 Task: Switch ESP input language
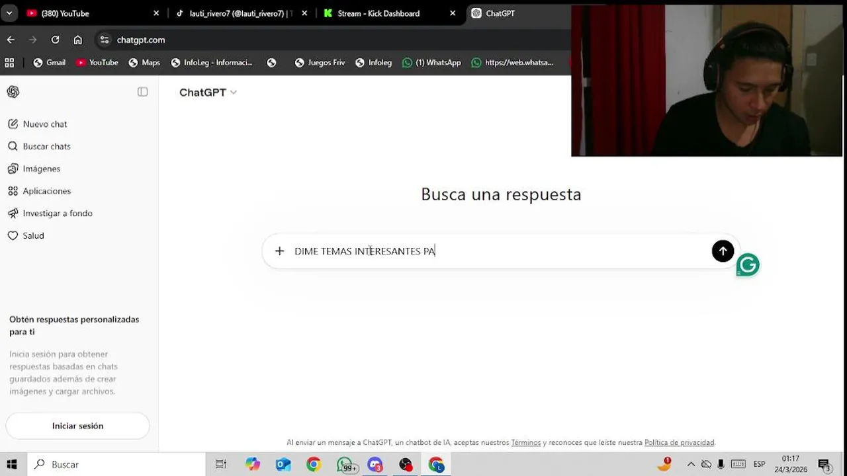pyautogui.click(x=759, y=464)
